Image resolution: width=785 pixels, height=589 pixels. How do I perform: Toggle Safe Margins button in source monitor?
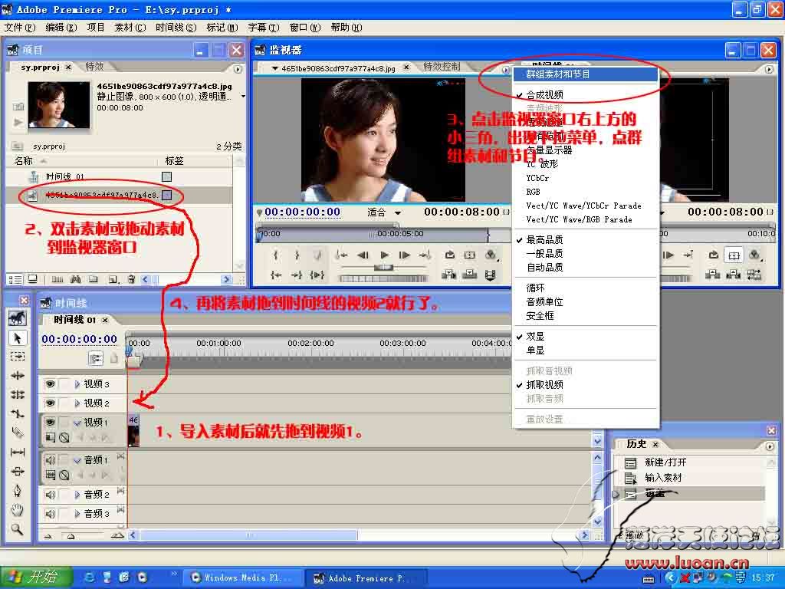[x=470, y=255]
